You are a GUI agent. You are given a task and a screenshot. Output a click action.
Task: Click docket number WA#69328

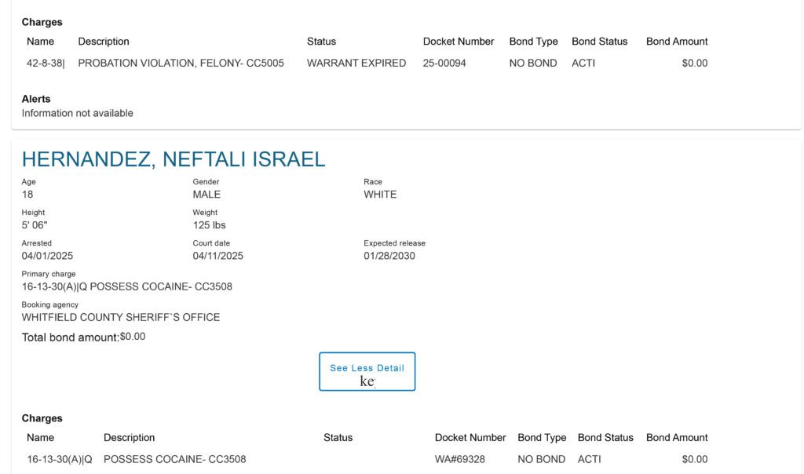click(460, 459)
